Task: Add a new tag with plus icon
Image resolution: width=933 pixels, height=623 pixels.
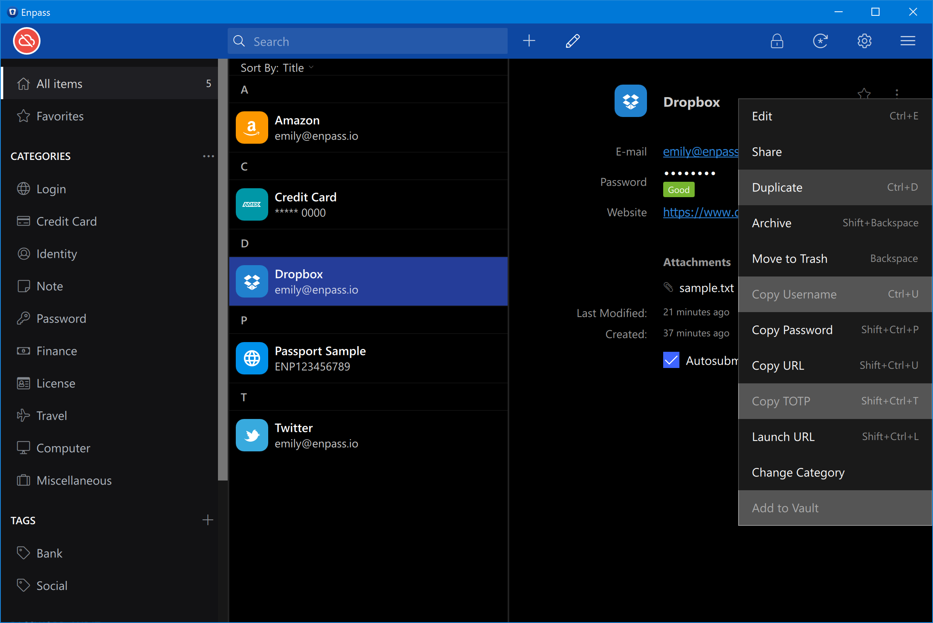Action: click(x=208, y=520)
